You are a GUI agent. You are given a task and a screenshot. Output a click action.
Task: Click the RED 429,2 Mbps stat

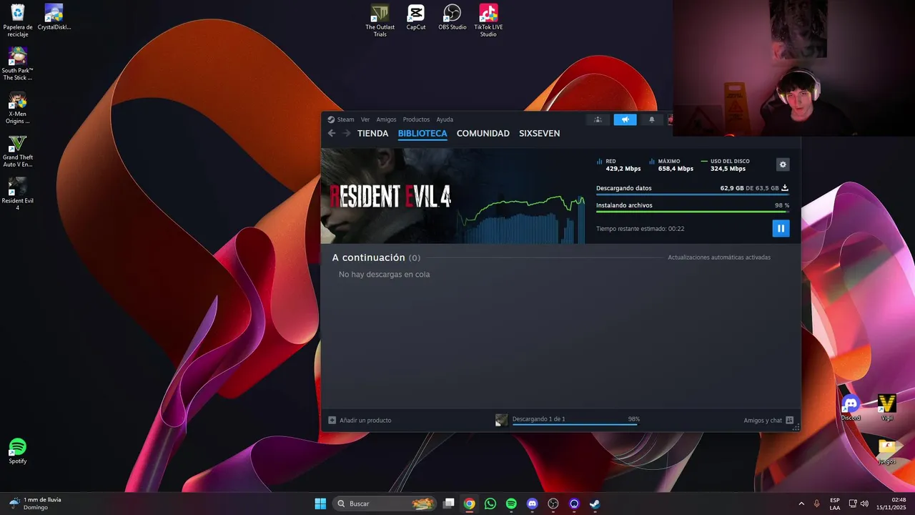click(x=619, y=165)
